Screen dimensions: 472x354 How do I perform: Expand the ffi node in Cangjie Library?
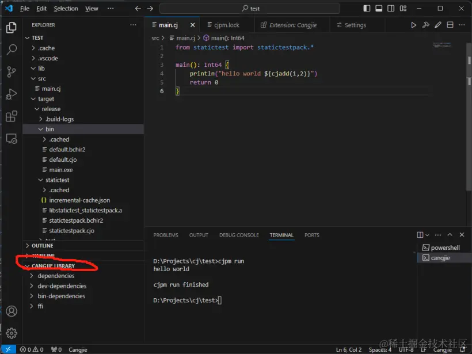(32, 306)
